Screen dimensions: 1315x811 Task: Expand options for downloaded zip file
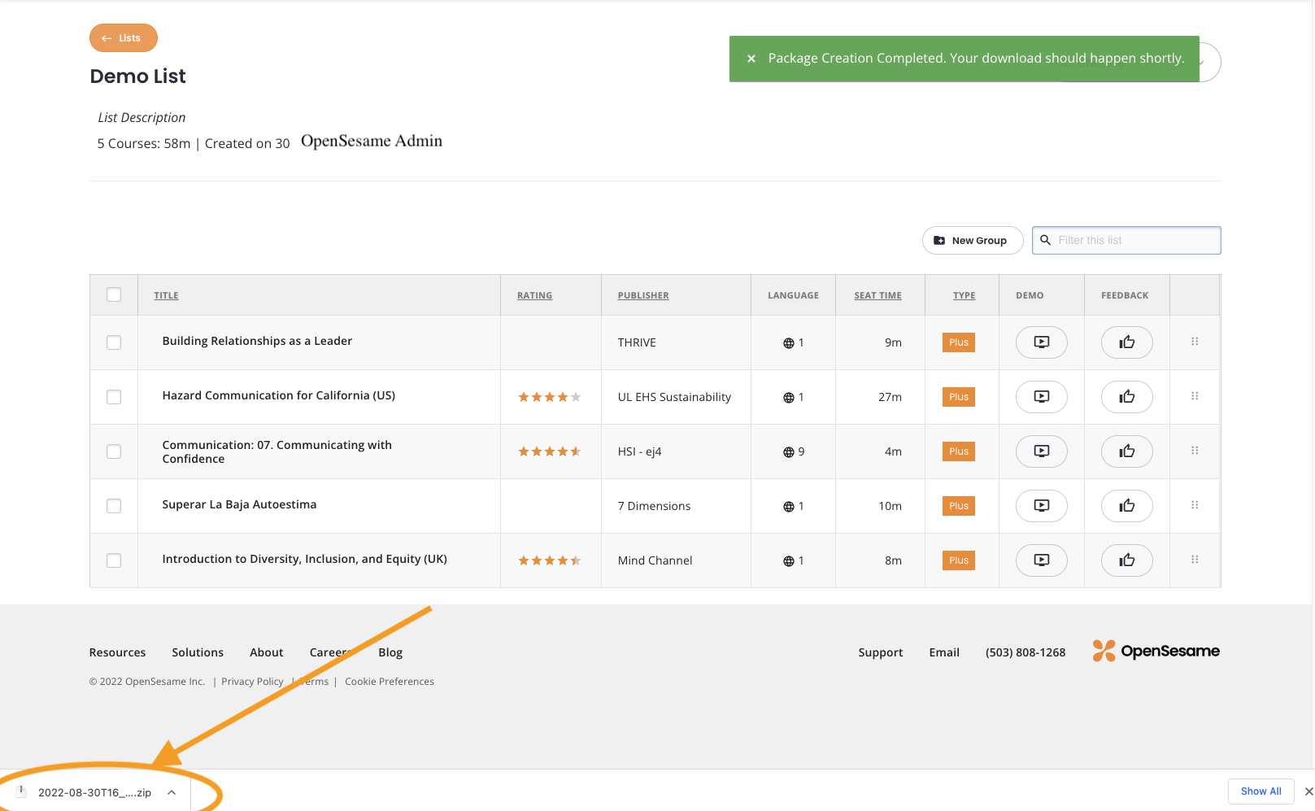[172, 792]
